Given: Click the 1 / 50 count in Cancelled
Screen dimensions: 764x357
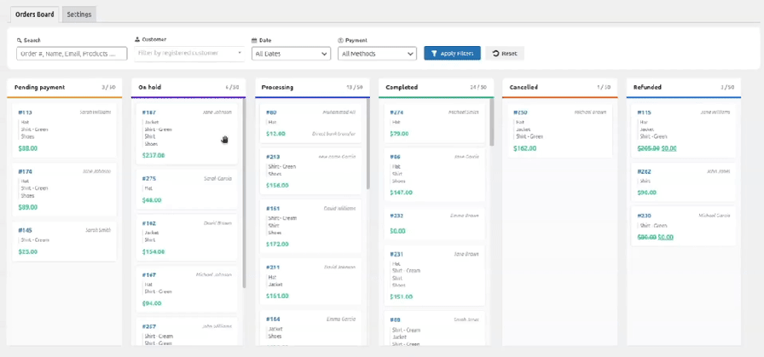Looking at the screenshot, I should (x=603, y=88).
